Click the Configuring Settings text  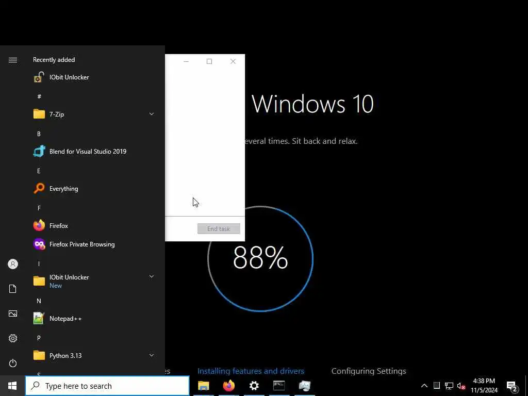(369, 371)
